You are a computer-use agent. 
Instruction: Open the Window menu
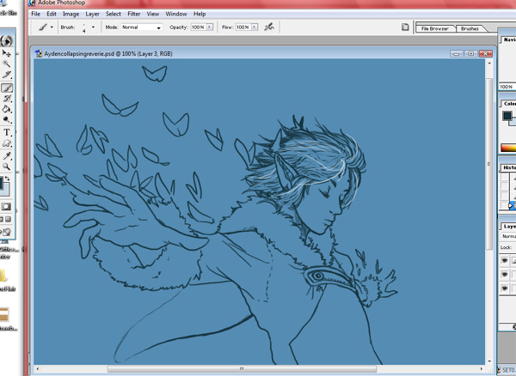176,14
